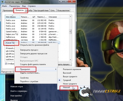123x101 pixels.
Task: Set priority to Выше среднего
Action: pyautogui.click(x=70, y=77)
